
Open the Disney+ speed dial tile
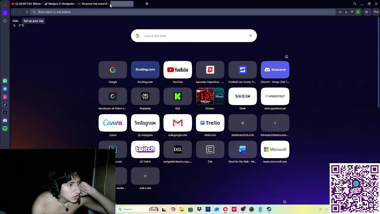coord(210,96)
